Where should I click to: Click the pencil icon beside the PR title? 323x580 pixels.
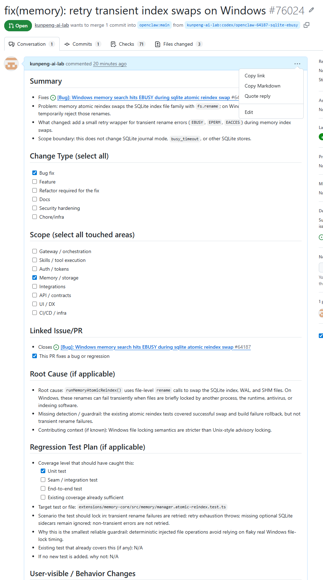click(311, 10)
